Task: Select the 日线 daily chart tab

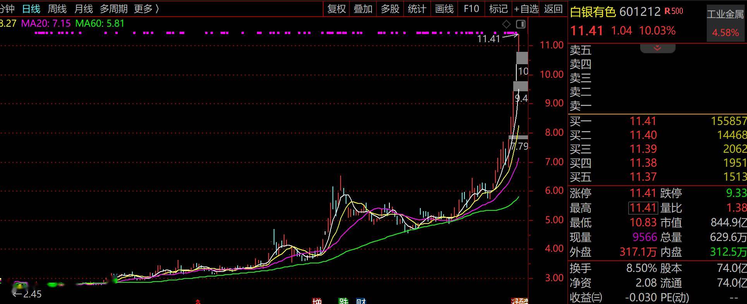Action: pyautogui.click(x=31, y=9)
